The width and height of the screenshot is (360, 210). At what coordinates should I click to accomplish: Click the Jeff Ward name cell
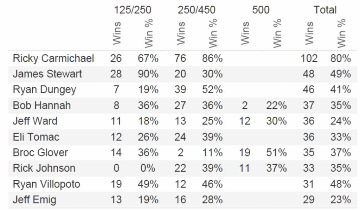[35, 121]
